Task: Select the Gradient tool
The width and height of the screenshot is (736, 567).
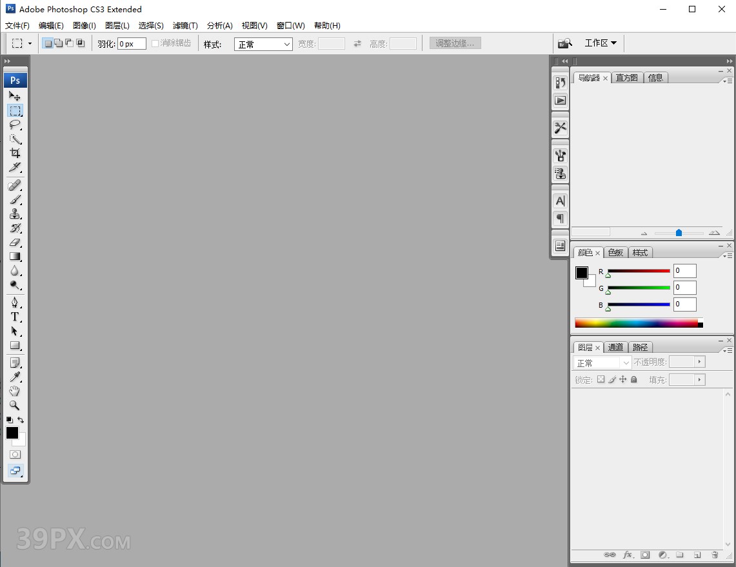Action: [x=15, y=257]
